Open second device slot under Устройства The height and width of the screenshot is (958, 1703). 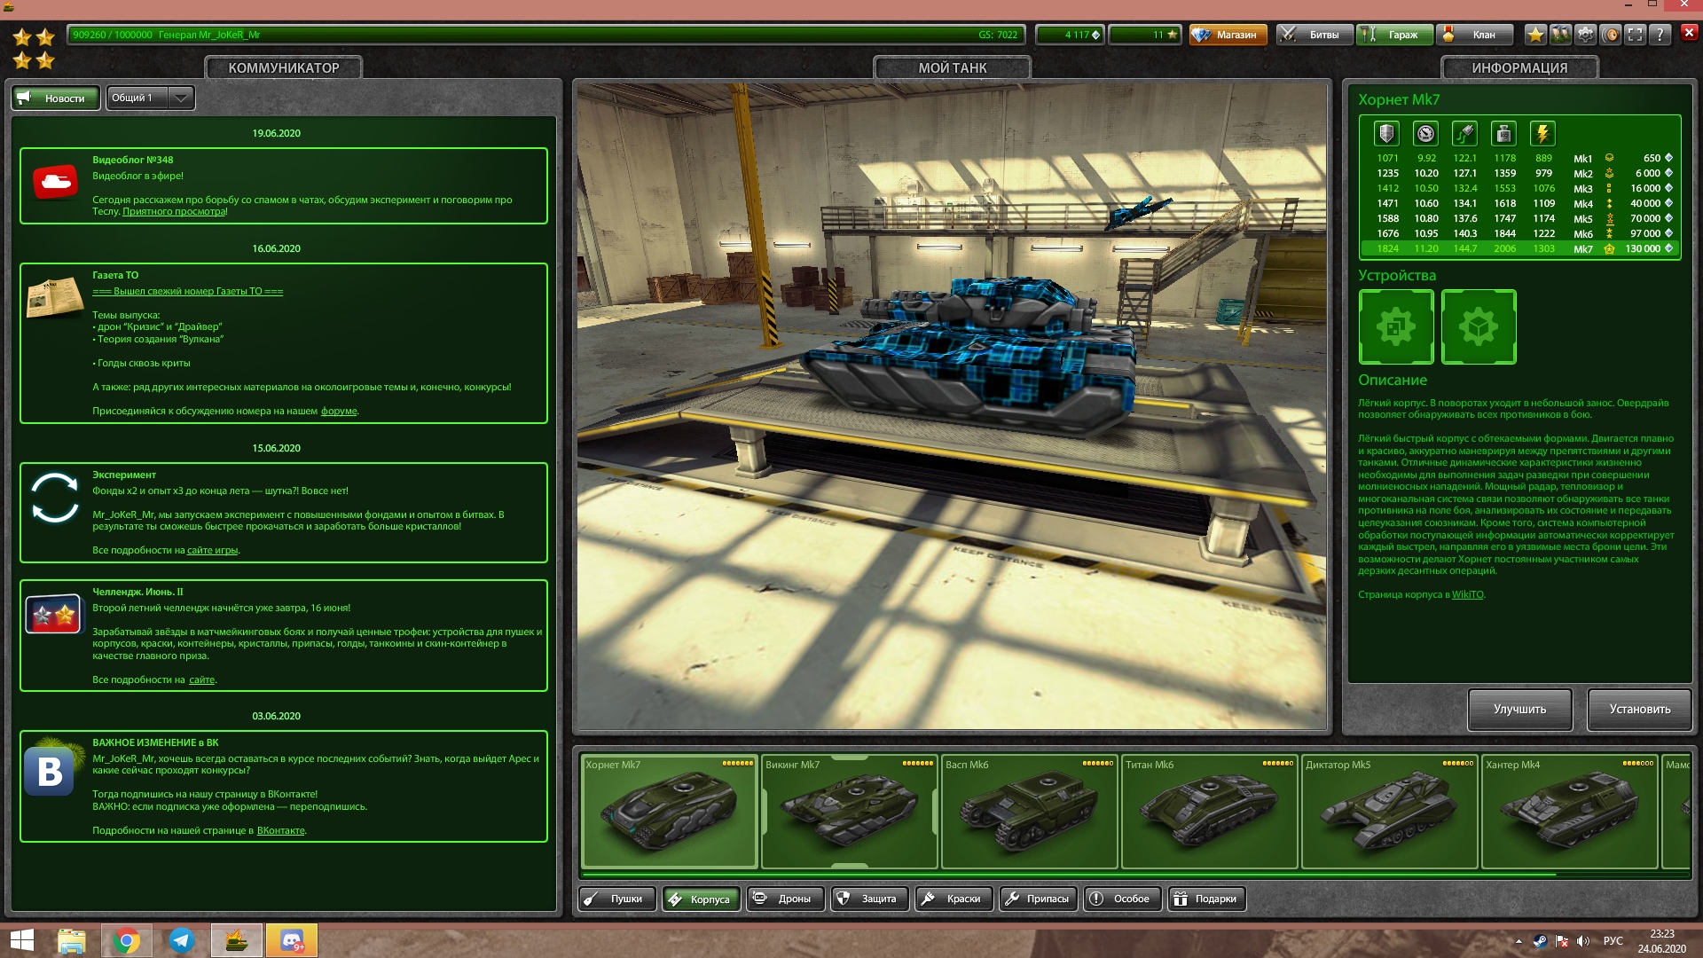point(1479,326)
